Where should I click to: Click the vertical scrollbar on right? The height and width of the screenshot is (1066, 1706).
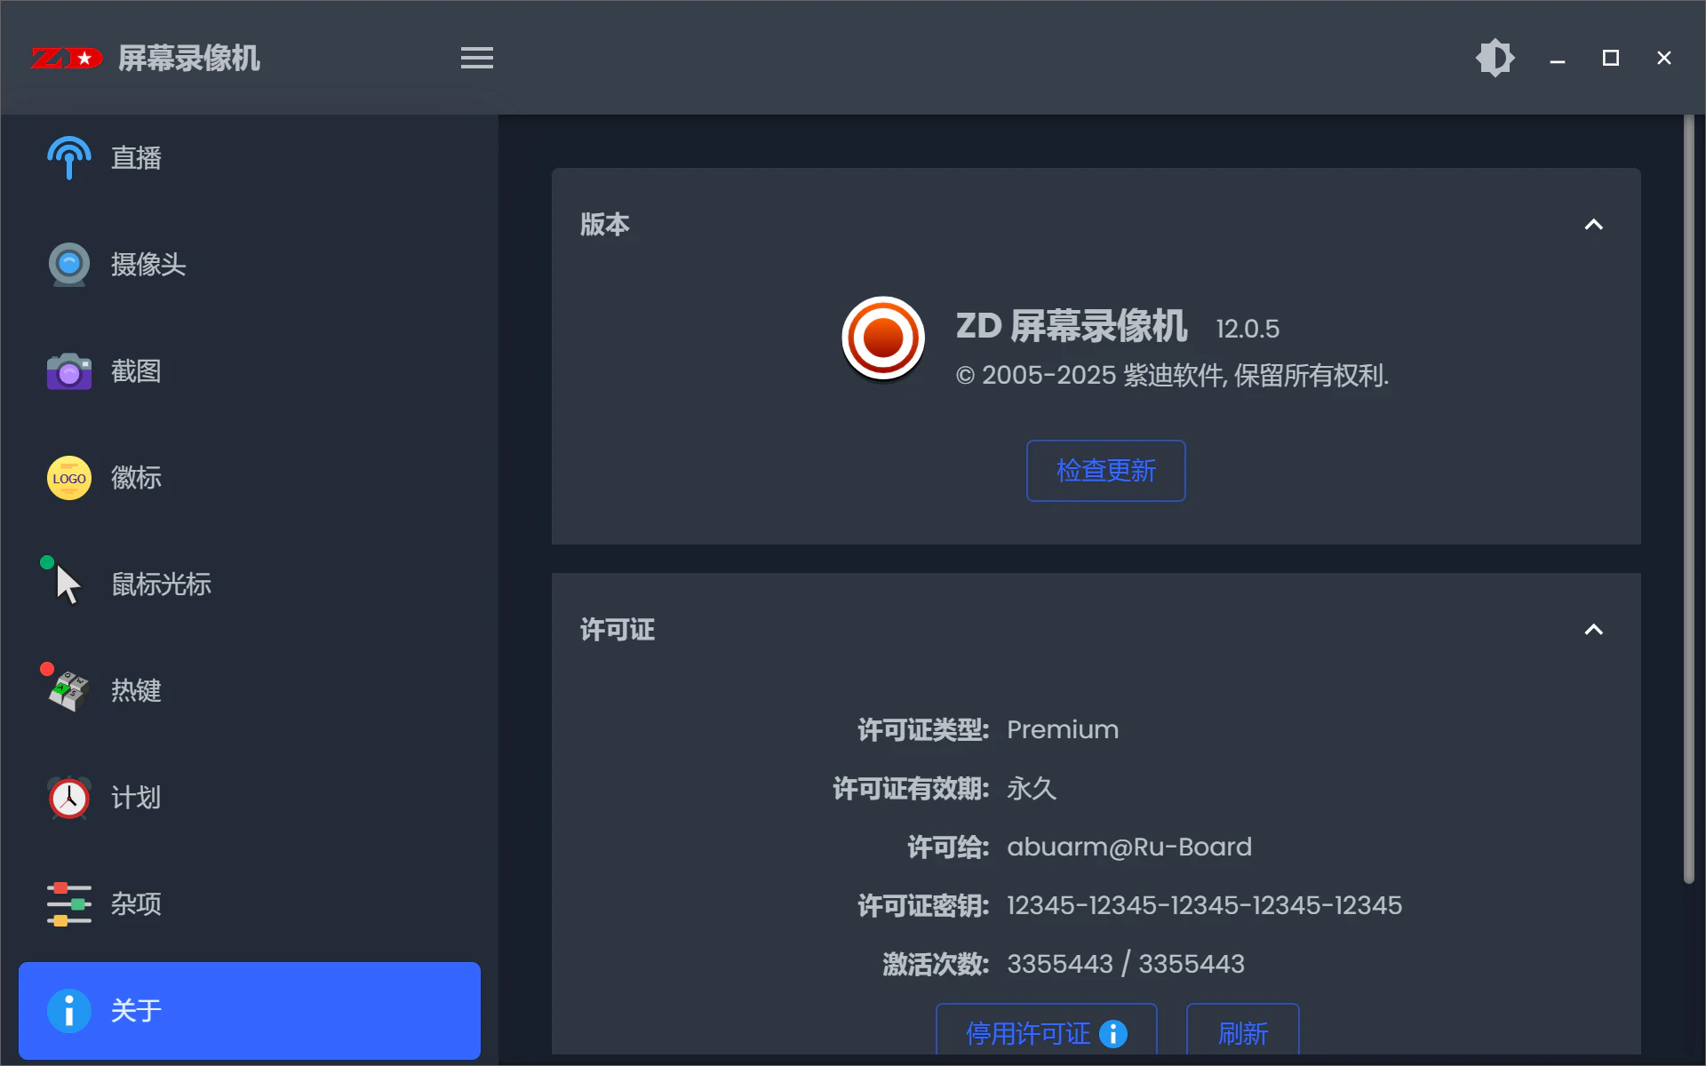[1688, 497]
